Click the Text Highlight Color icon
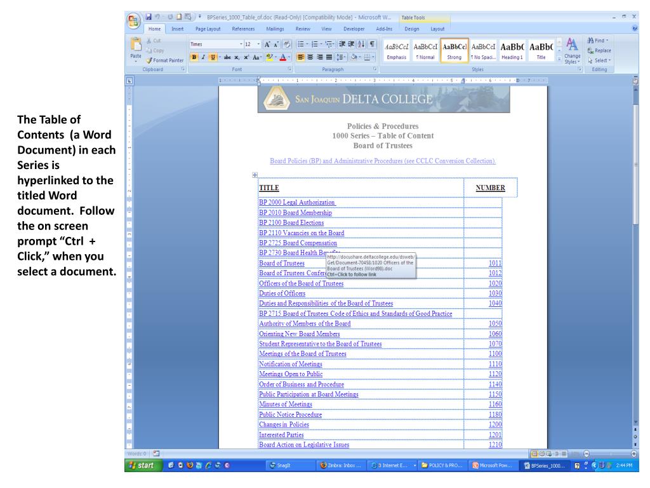 coord(269,57)
